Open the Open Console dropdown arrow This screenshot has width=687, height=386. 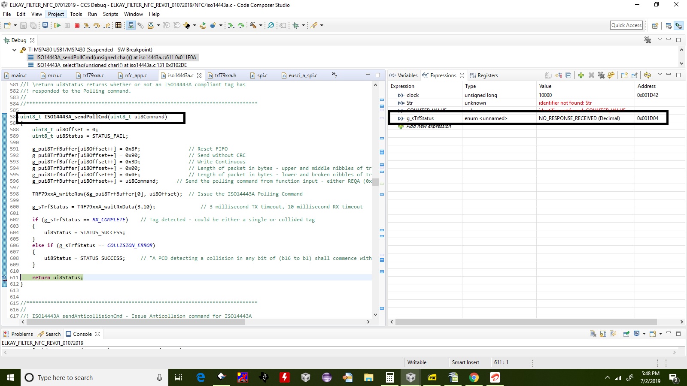point(660,334)
